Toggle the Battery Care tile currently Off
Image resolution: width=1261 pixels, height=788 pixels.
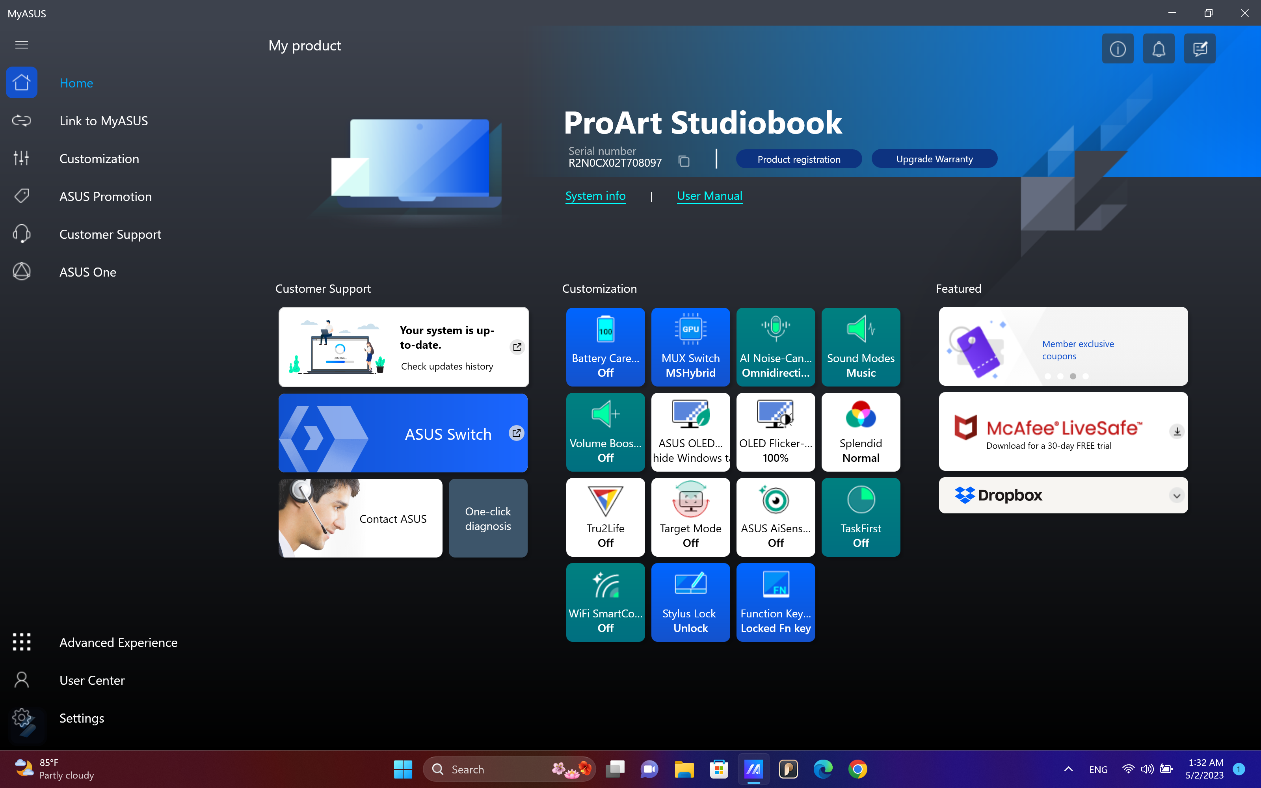click(x=606, y=347)
